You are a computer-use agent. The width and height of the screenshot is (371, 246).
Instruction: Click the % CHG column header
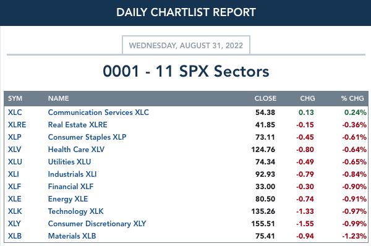352,98
